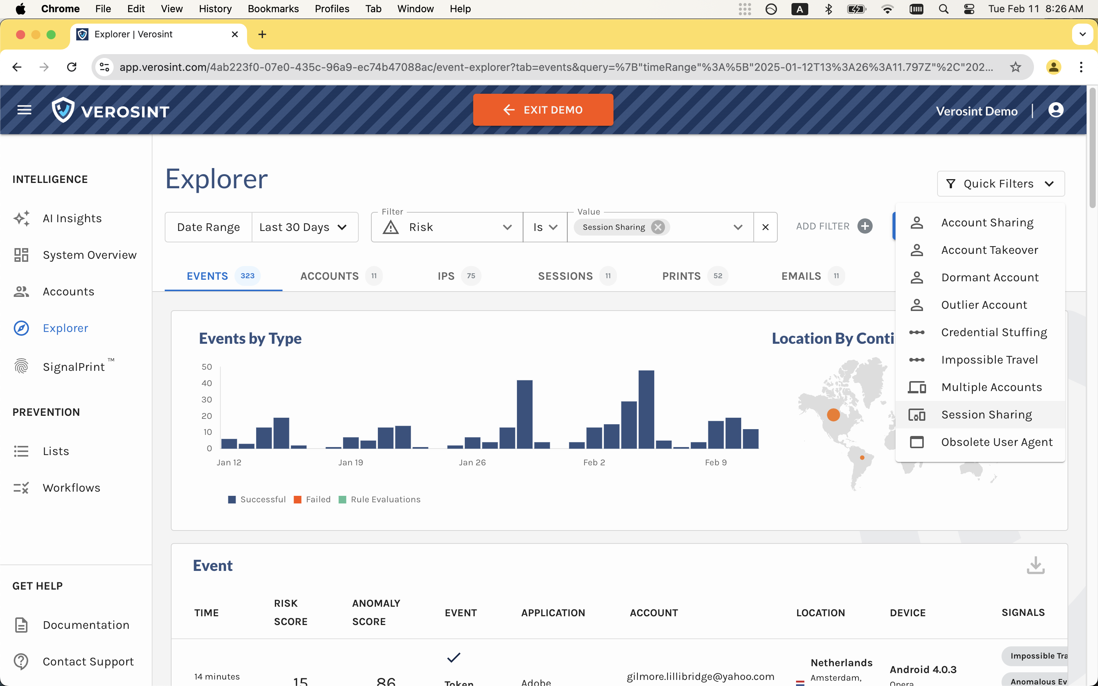Image resolution: width=1098 pixels, height=686 pixels.
Task: Click the ADD FILTER button
Action: tap(834, 227)
